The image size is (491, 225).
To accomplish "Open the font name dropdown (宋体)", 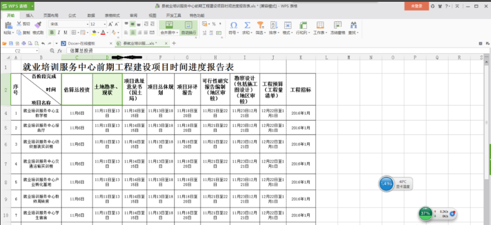I will 87,24.
